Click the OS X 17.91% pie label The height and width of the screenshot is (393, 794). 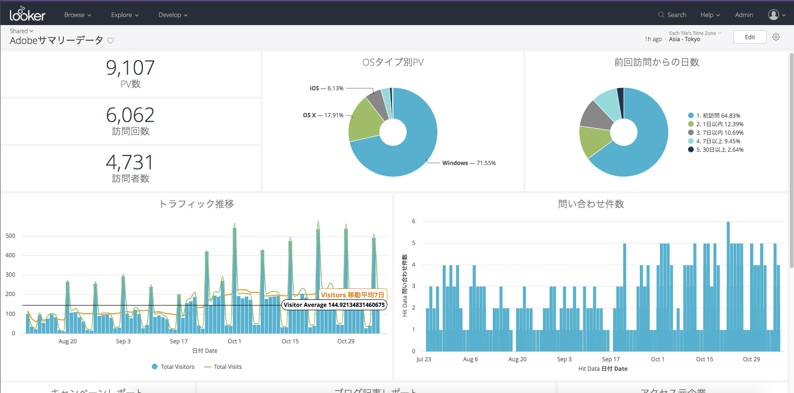(323, 115)
